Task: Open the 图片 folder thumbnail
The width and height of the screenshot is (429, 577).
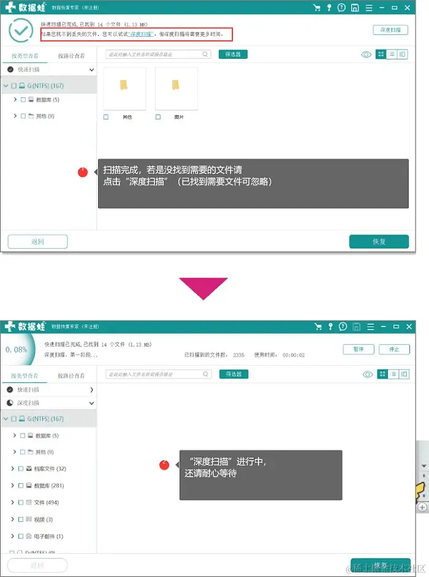Action: coord(177,88)
